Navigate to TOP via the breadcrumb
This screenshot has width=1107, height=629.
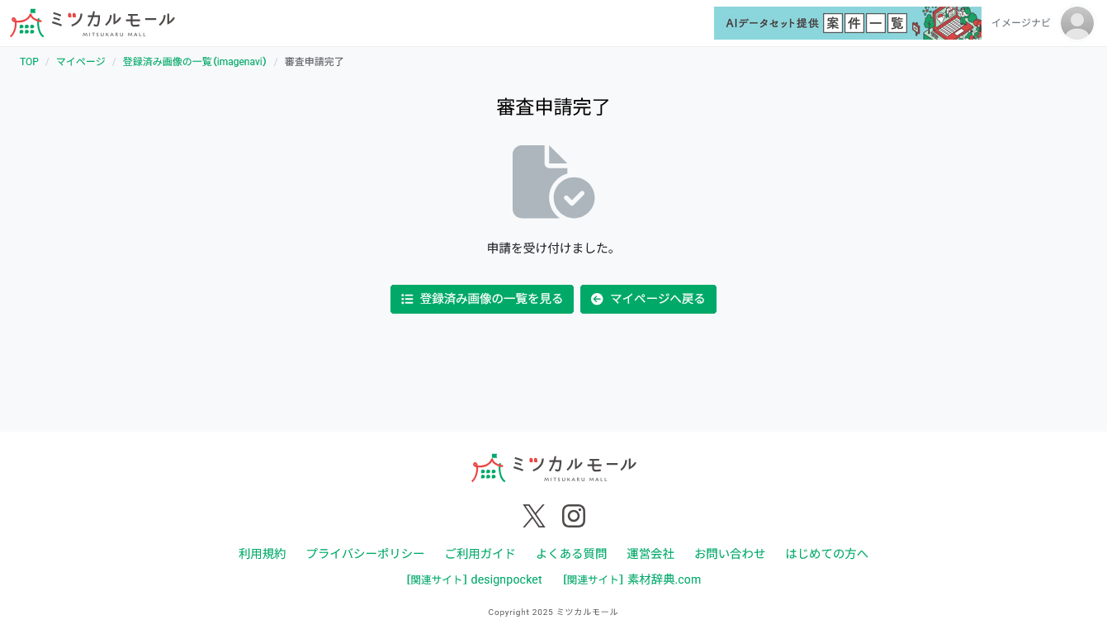point(29,61)
